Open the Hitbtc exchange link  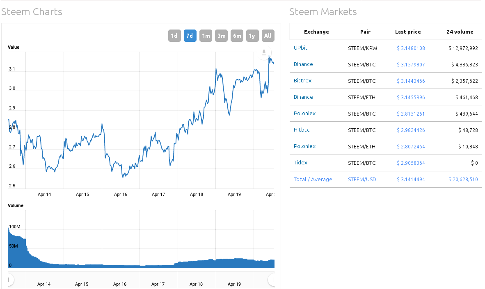tap(302, 130)
